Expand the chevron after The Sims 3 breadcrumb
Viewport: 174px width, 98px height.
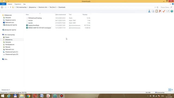click(x=57, y=7)
